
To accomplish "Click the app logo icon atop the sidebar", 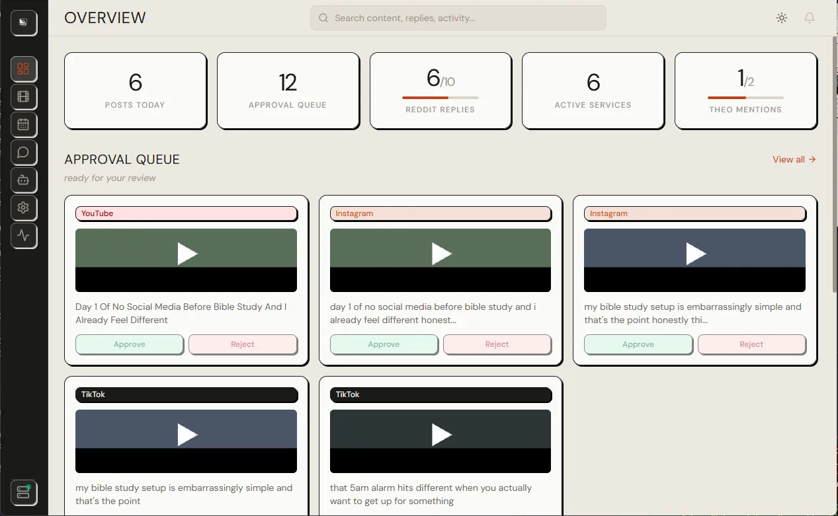I will point(24,22).
